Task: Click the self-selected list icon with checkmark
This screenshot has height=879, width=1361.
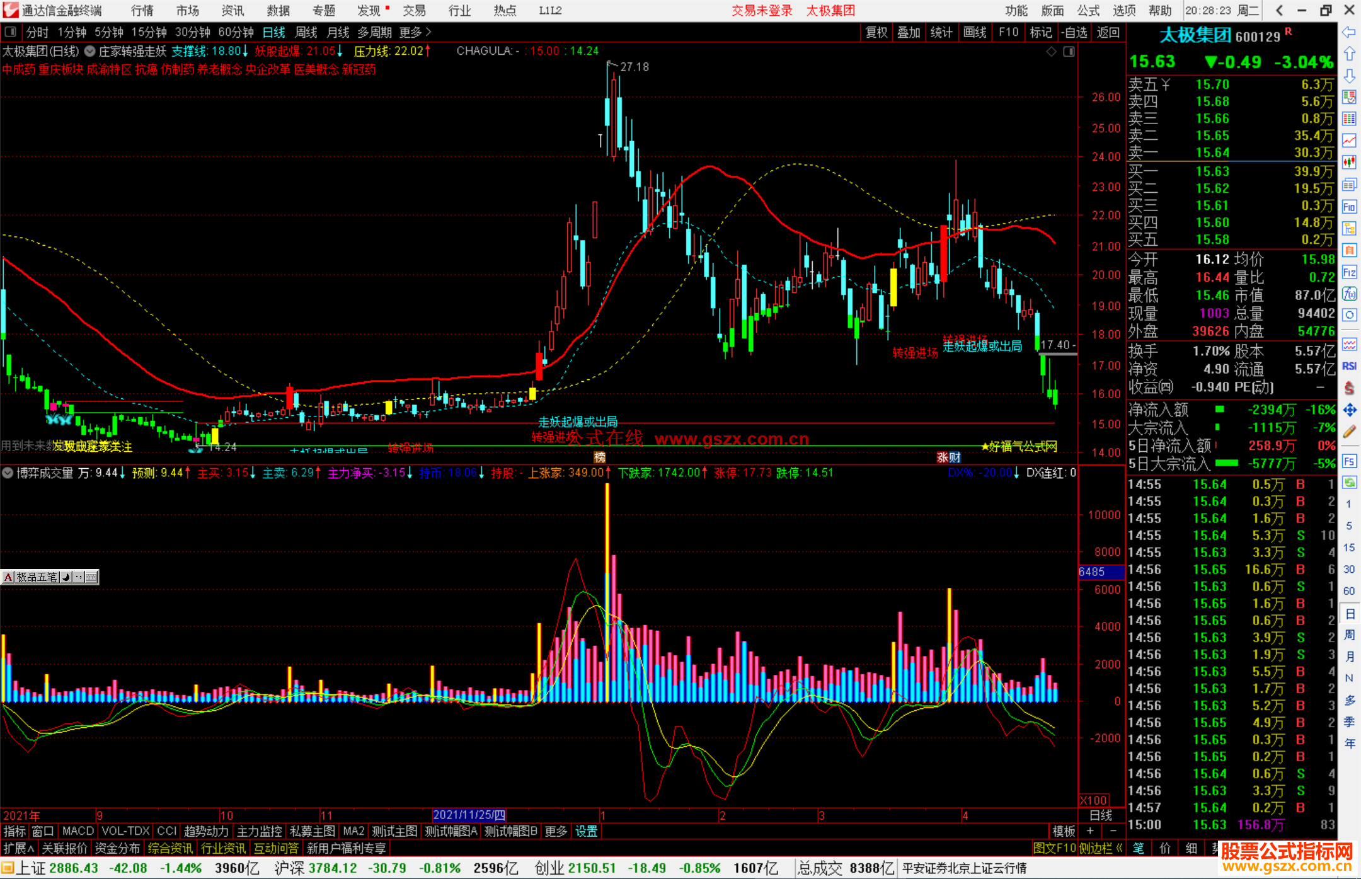Action: click(1349, 97)
